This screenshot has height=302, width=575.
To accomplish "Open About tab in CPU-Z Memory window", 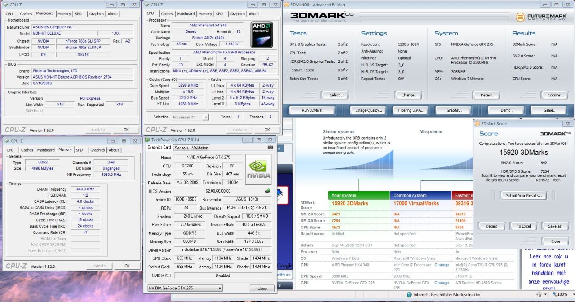I will pyautogui.click(x=114, y=150).
